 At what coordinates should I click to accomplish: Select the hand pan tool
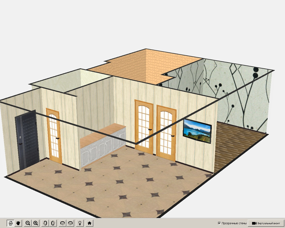tap(18, 223)
